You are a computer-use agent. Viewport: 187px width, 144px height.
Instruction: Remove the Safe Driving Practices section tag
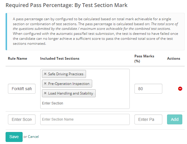(x=45, y=74)
